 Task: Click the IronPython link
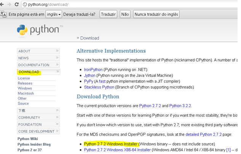(93, 70)
